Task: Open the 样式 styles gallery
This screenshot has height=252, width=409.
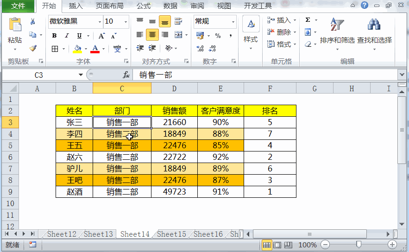Action: click(251, 32)
